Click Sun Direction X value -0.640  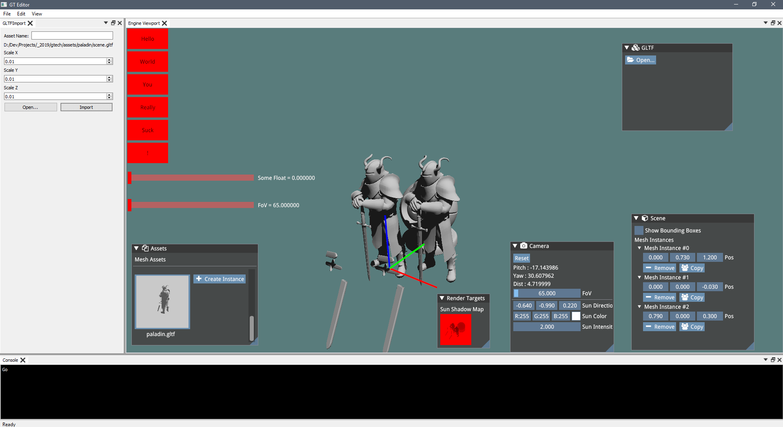[524, 305]
